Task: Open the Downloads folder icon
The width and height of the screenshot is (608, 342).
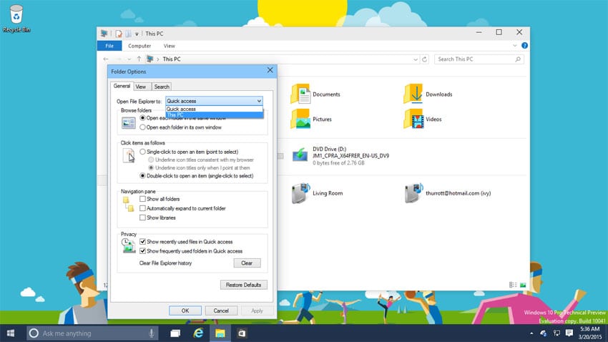Action: pyautogui.click(x=413, y=94)
